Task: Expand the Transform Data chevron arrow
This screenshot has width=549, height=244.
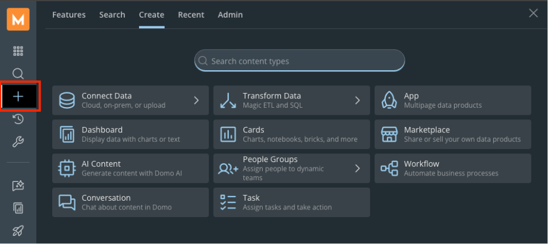Action: [x=357, y=101]
